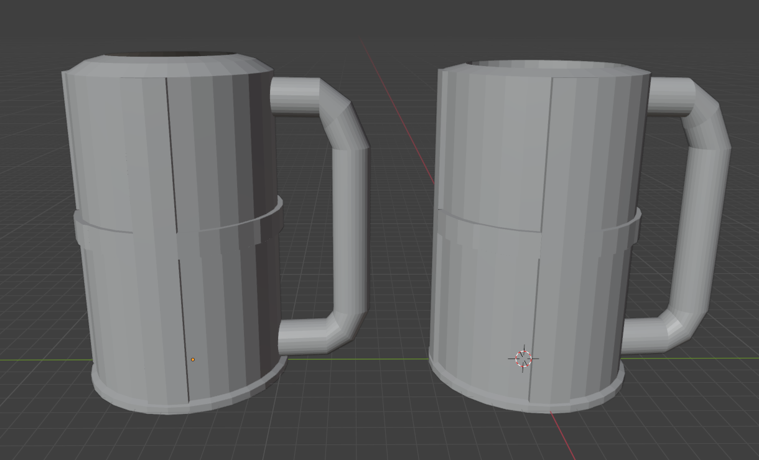Viewport: 759px width, 460px height.
Task: Click the 3D cursor on the right mug
Action: tap(523, 359)
